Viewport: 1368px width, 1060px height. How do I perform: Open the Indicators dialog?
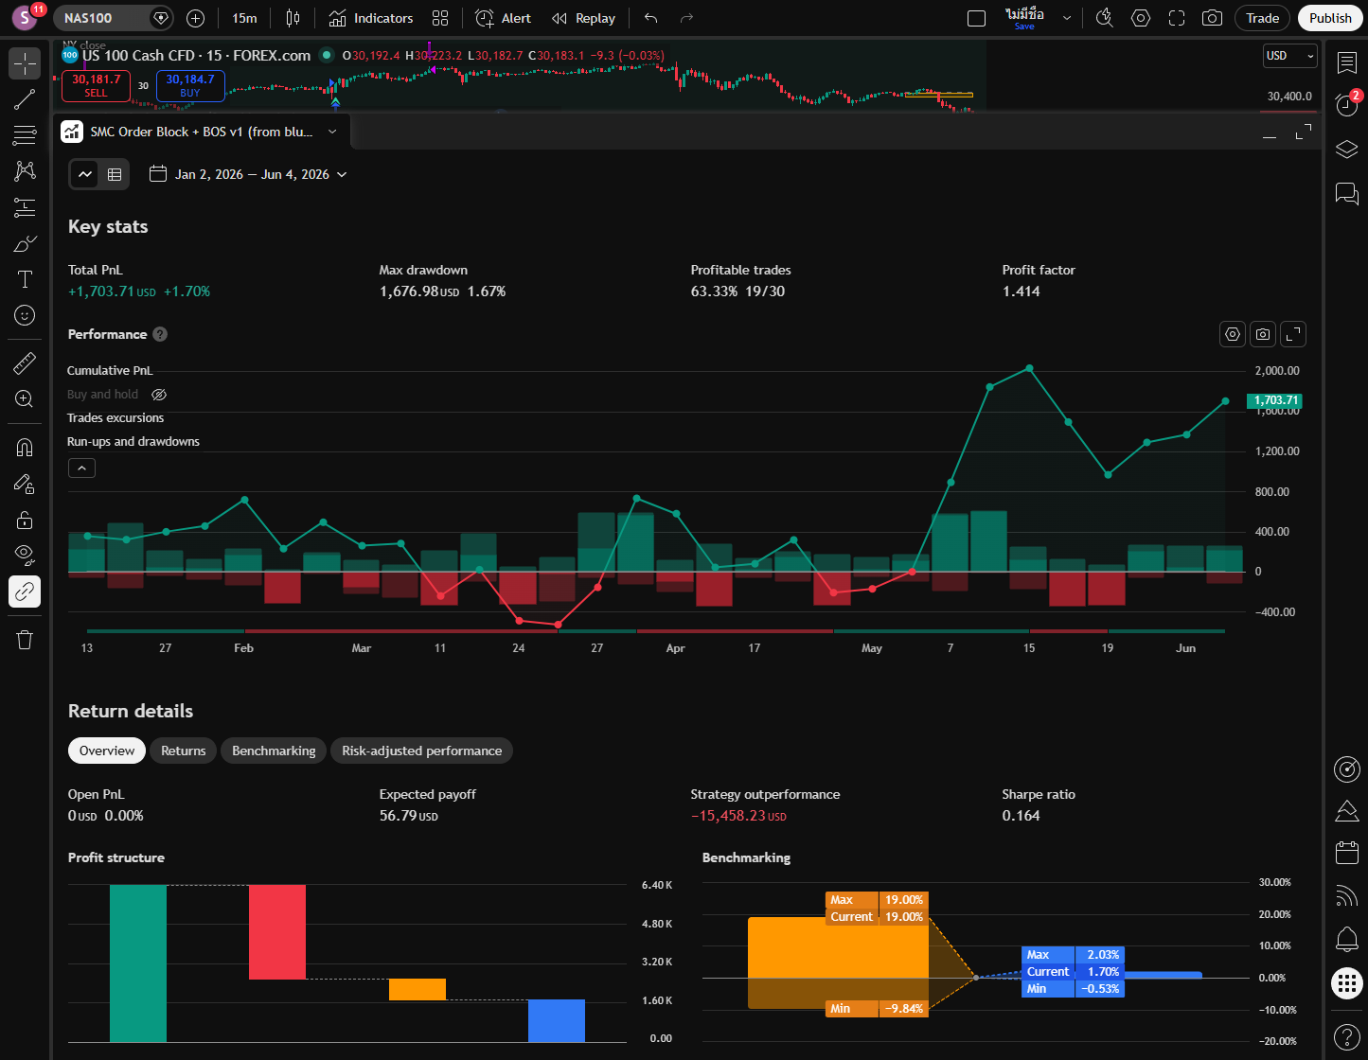(x=371, y=18)
